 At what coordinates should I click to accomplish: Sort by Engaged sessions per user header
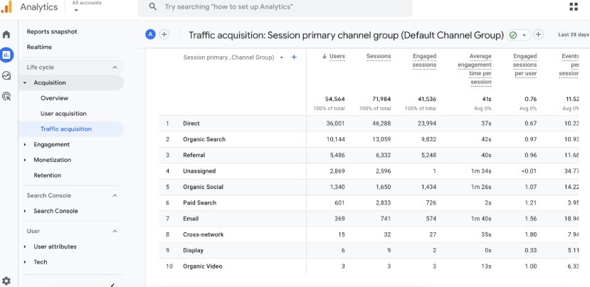525,65
